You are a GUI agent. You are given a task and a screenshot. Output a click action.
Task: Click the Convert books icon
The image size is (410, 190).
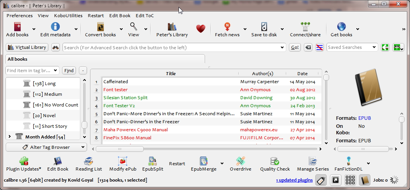point(100,27)
